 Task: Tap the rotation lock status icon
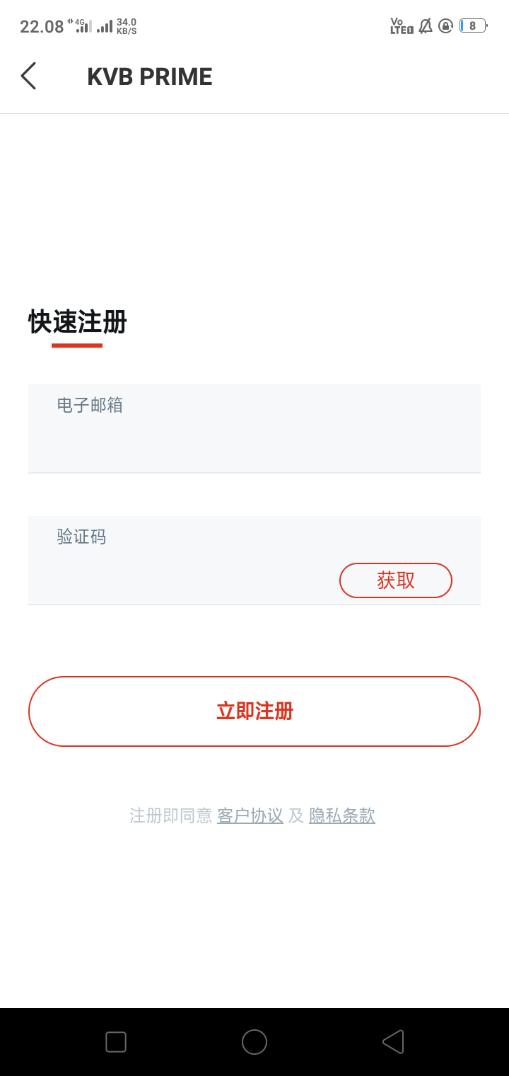coord(445,26)
